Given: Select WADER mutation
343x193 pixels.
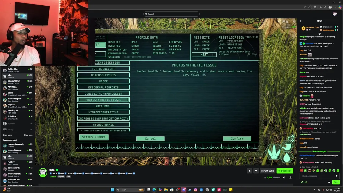Looking at the screenshot, I should tap(103, 81).
